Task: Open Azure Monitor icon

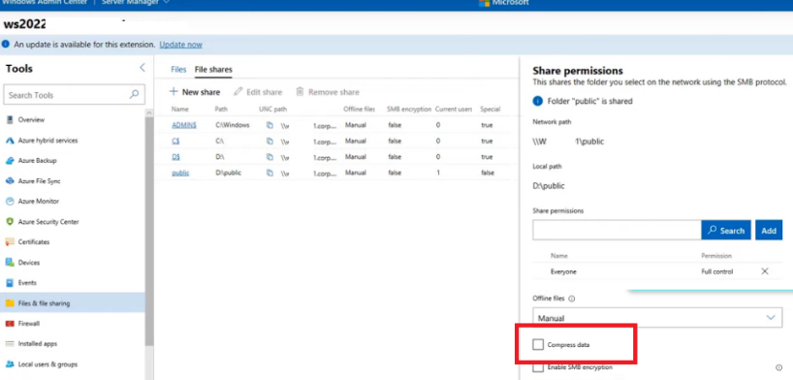Action: point(9,202)
